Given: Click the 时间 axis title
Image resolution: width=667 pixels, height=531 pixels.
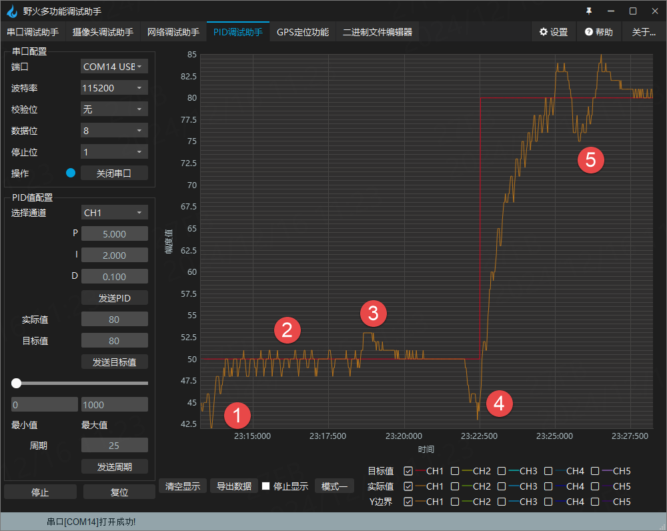Looking at the screenshot, I should tap(426, 450).
